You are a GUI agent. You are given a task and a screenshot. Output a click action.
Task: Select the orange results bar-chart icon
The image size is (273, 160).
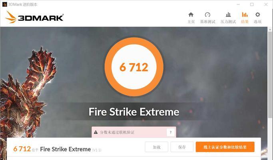point(245,15)
